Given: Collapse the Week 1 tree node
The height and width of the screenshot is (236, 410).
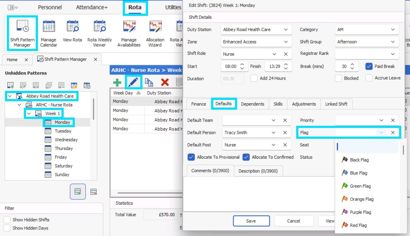Looking at the screenshot, I should pyautogui.click(x=29, y=114).
